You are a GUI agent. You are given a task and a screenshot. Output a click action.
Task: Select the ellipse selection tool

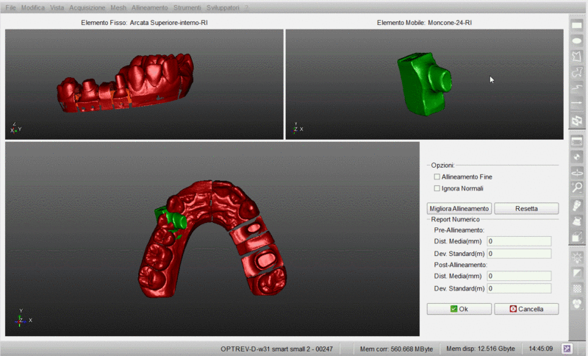point(577,41)
